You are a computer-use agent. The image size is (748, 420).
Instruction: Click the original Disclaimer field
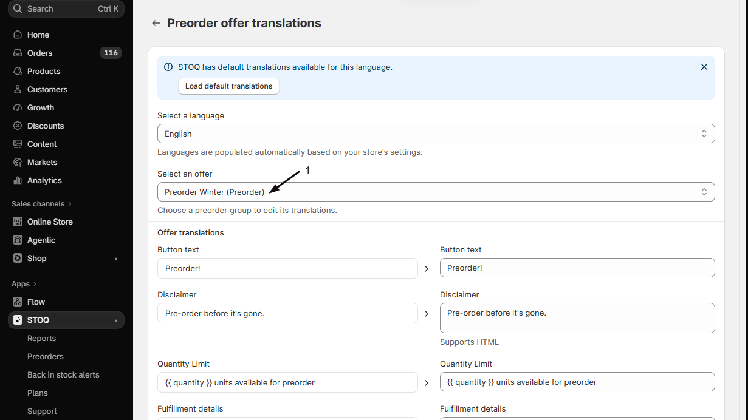[x=287, y=313]
